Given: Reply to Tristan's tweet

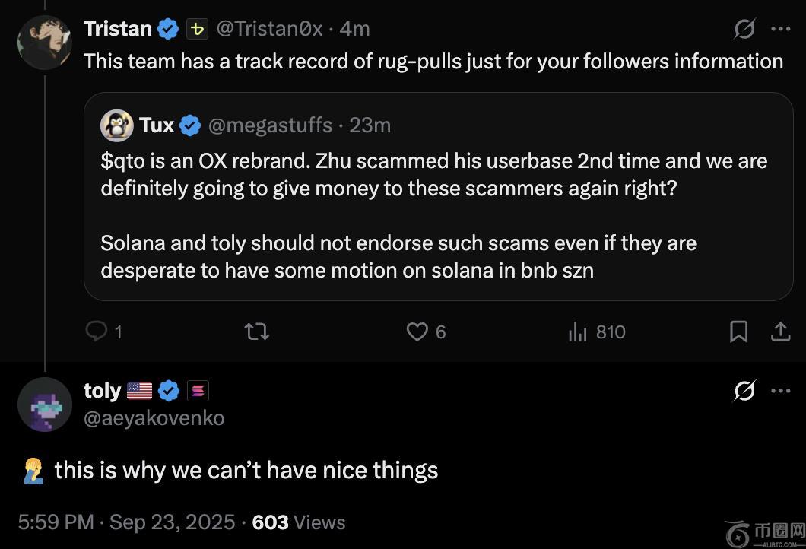Looking at the screenshot, I should (97, 332).
